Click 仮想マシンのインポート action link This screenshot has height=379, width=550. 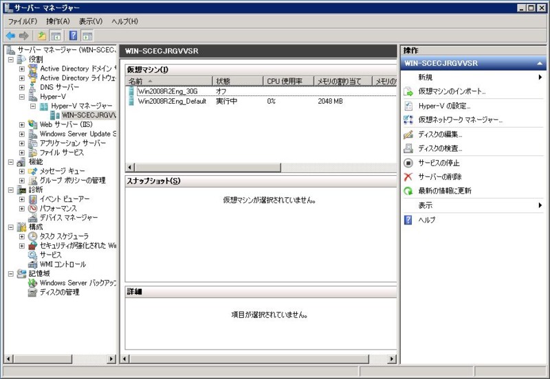click(452, 91)
